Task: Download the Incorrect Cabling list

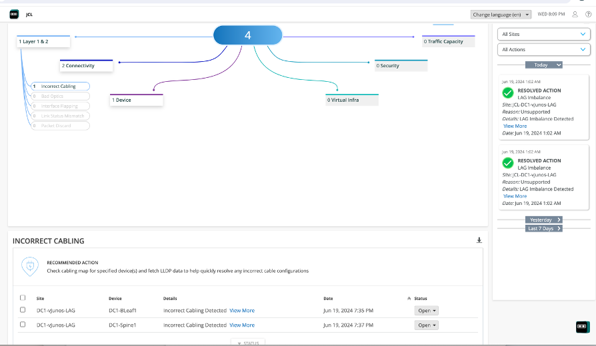Action: coord(479,240)
